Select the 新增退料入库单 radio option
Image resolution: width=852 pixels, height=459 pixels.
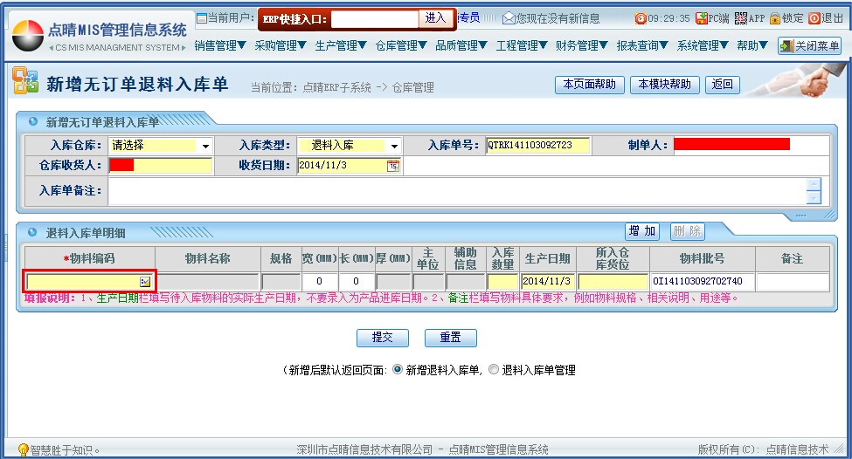coord(398,370)
